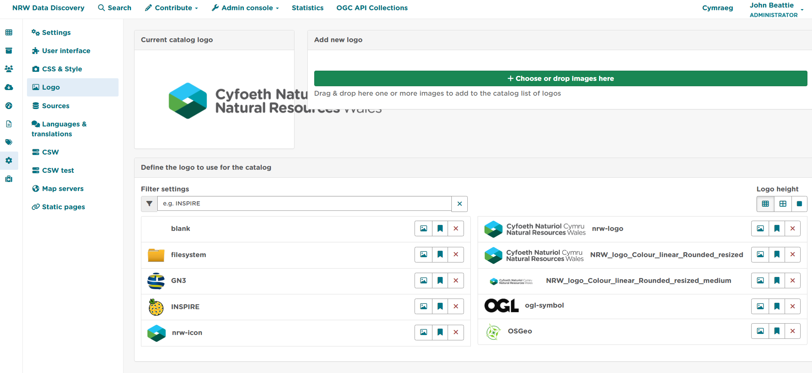Image resolution: width=812 pixels, height=373 pixels.
Task: Expand the Admin console dropdown
Action: [x=245, y=8]
